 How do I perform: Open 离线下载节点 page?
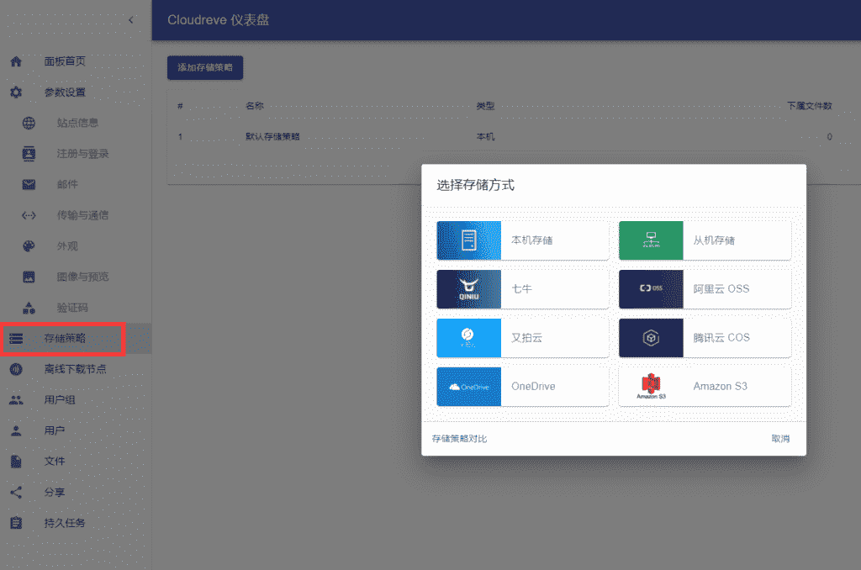76,369
